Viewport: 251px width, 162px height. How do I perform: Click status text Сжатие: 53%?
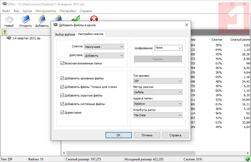click(193, 159)
